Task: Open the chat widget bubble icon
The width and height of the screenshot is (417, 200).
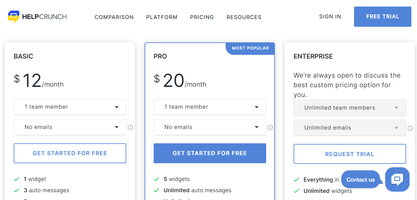Action: pyautogui.click(x=397, y=179)
